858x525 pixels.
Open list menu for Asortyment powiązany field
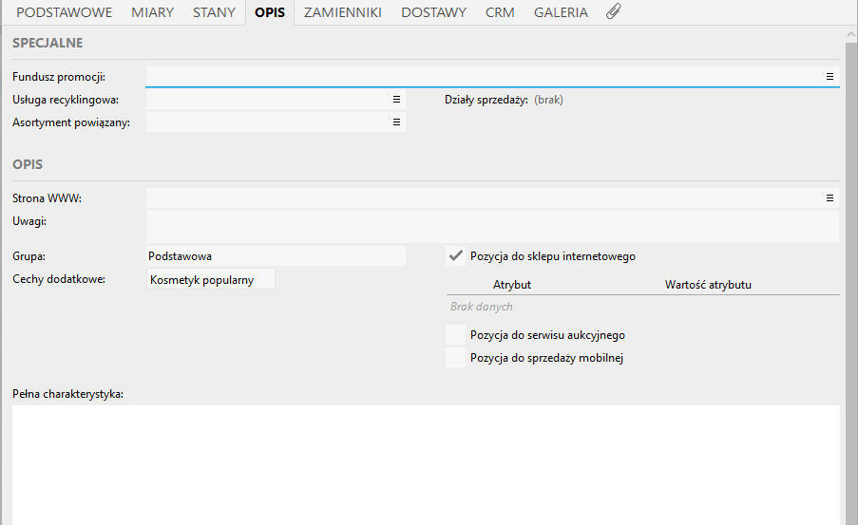(397, 122)
